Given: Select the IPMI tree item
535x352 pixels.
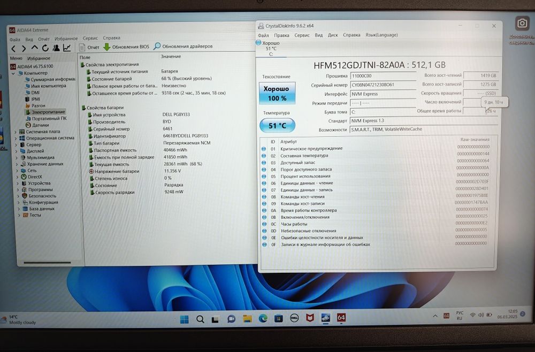Looking at the screenshot, I should point(33,99).
